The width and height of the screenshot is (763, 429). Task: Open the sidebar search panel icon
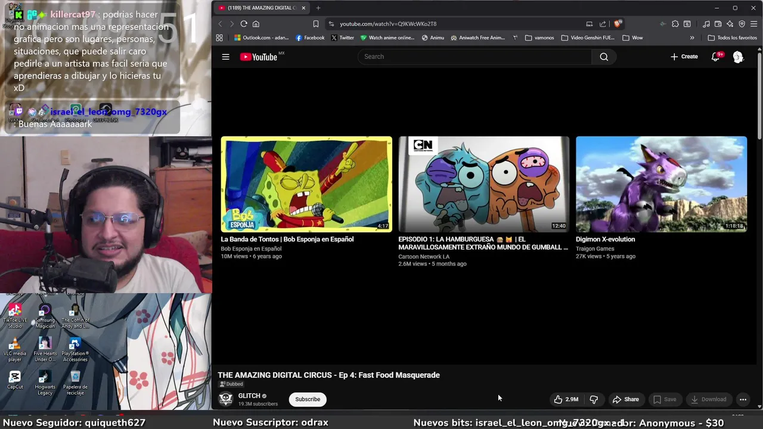(687, 24)
